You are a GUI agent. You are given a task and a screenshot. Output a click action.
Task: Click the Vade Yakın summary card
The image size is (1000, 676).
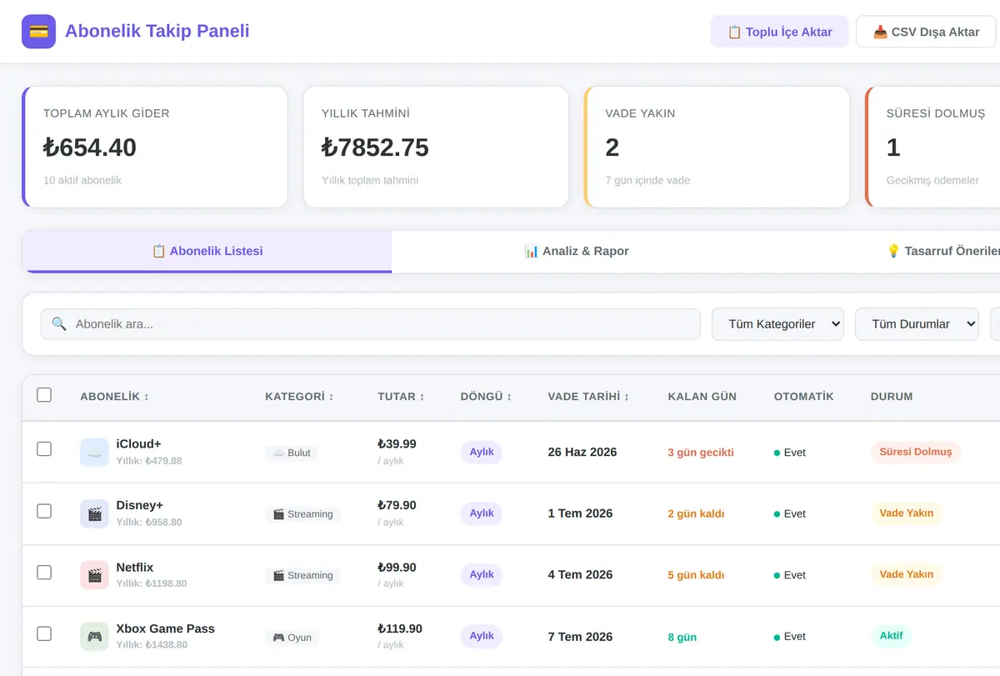[717, 147]
